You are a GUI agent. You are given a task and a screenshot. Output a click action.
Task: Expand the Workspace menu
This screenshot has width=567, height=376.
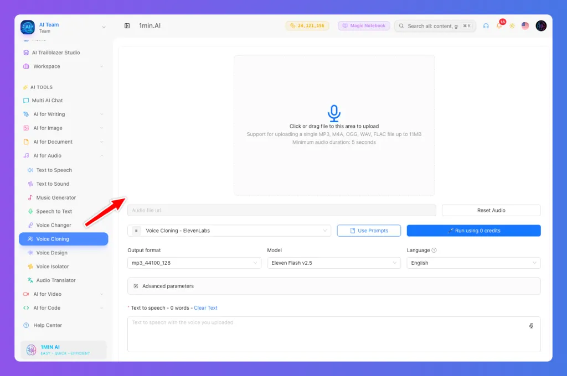pos(64,66)
